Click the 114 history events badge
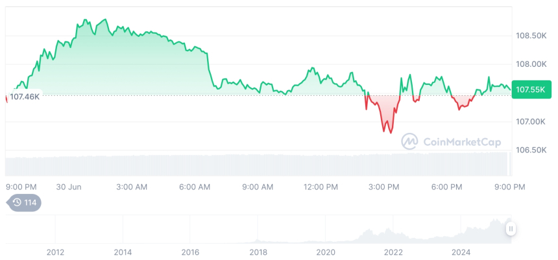The height and width of the screenshot is (260, 558). pos(23,202)
